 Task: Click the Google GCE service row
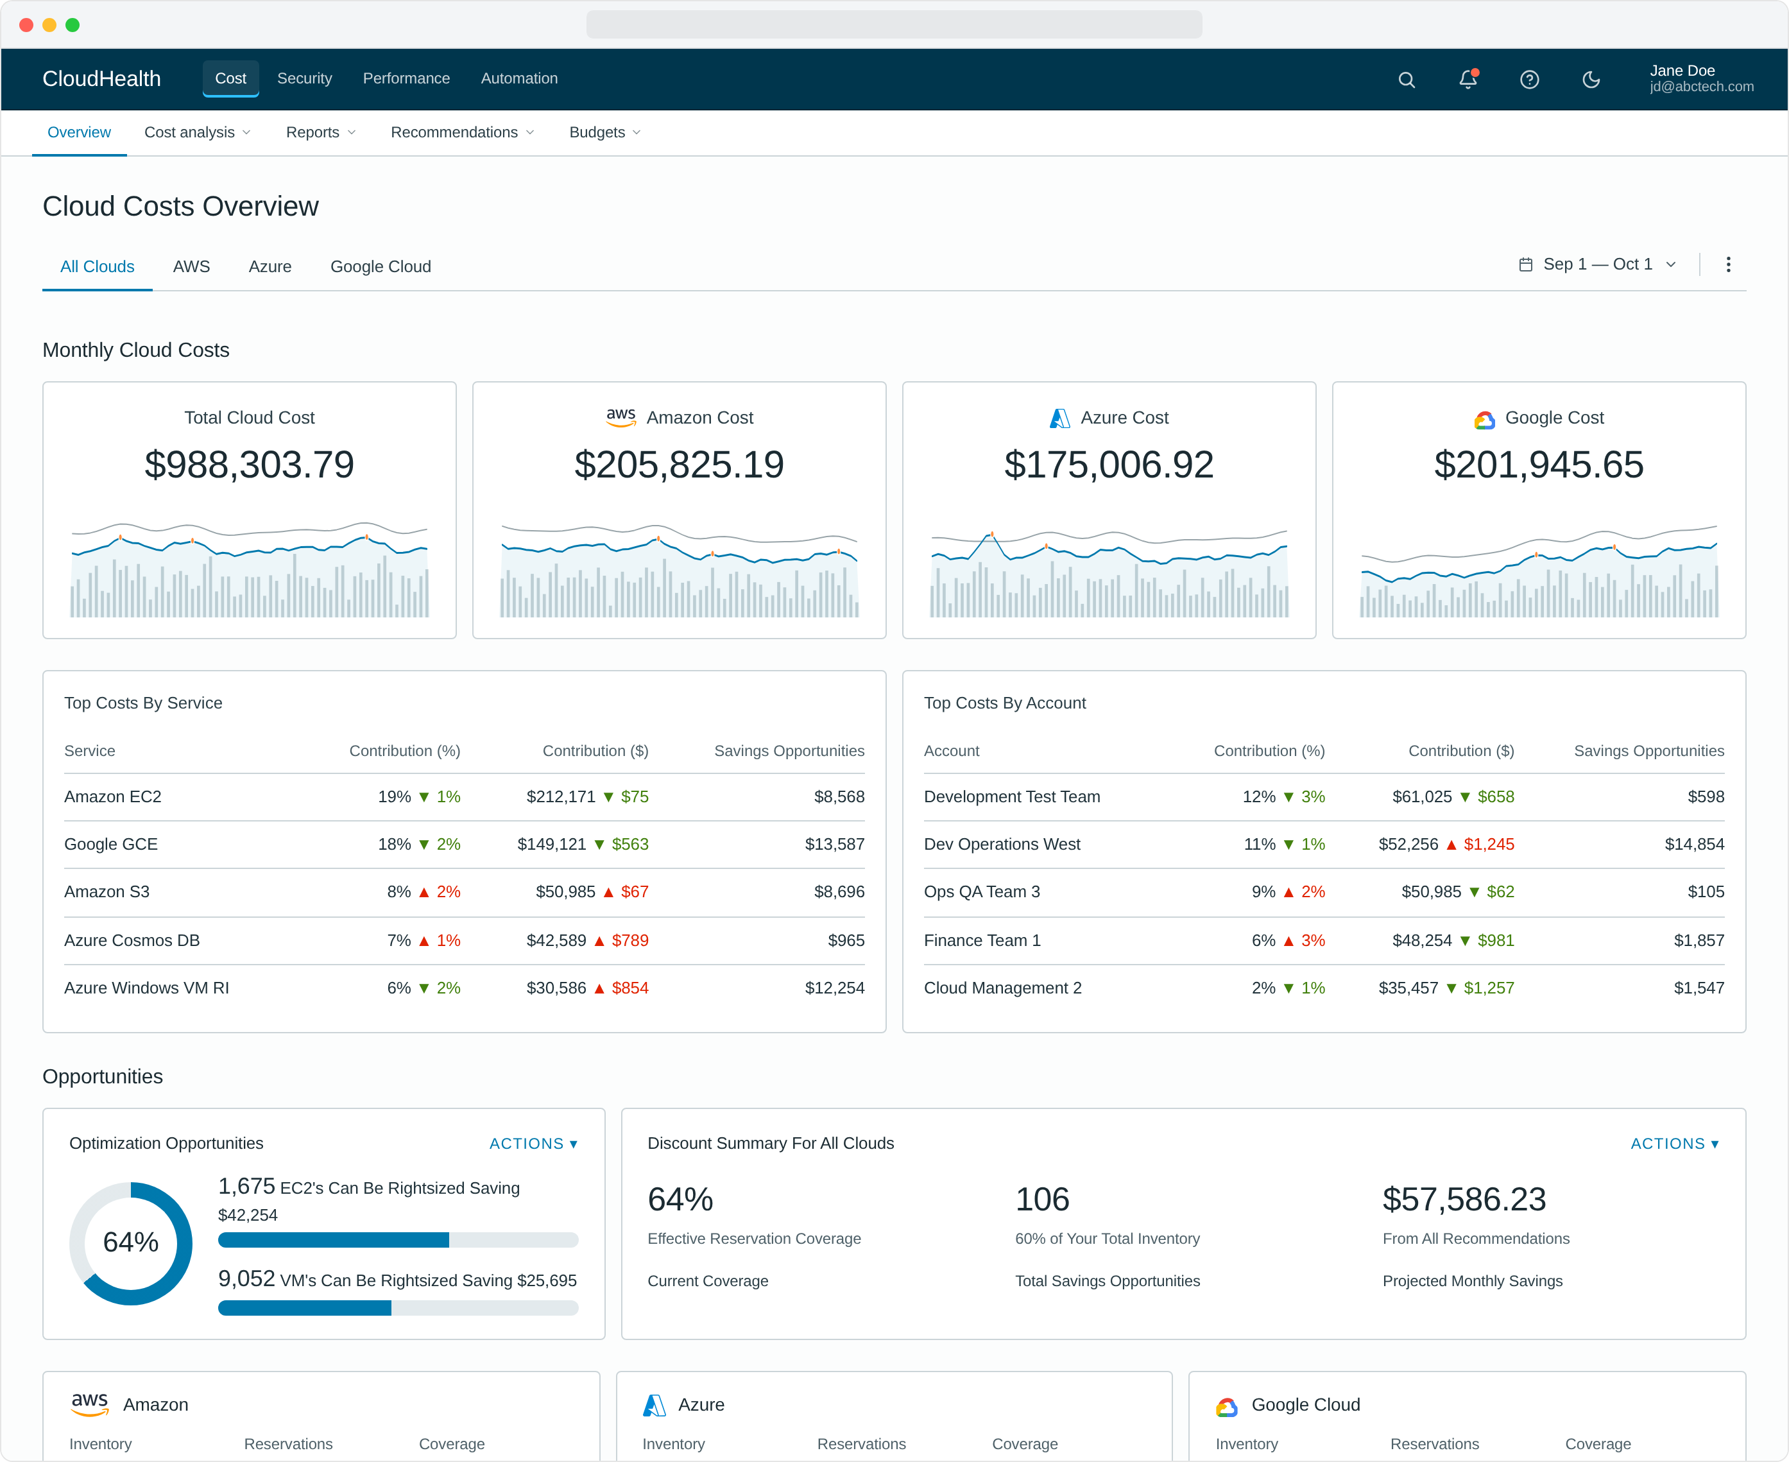pos(465,844)
